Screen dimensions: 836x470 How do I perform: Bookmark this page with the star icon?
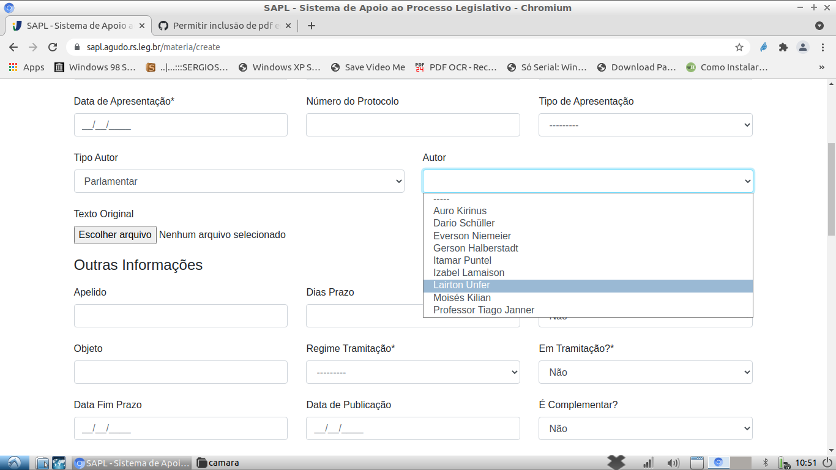coord(739,47)
